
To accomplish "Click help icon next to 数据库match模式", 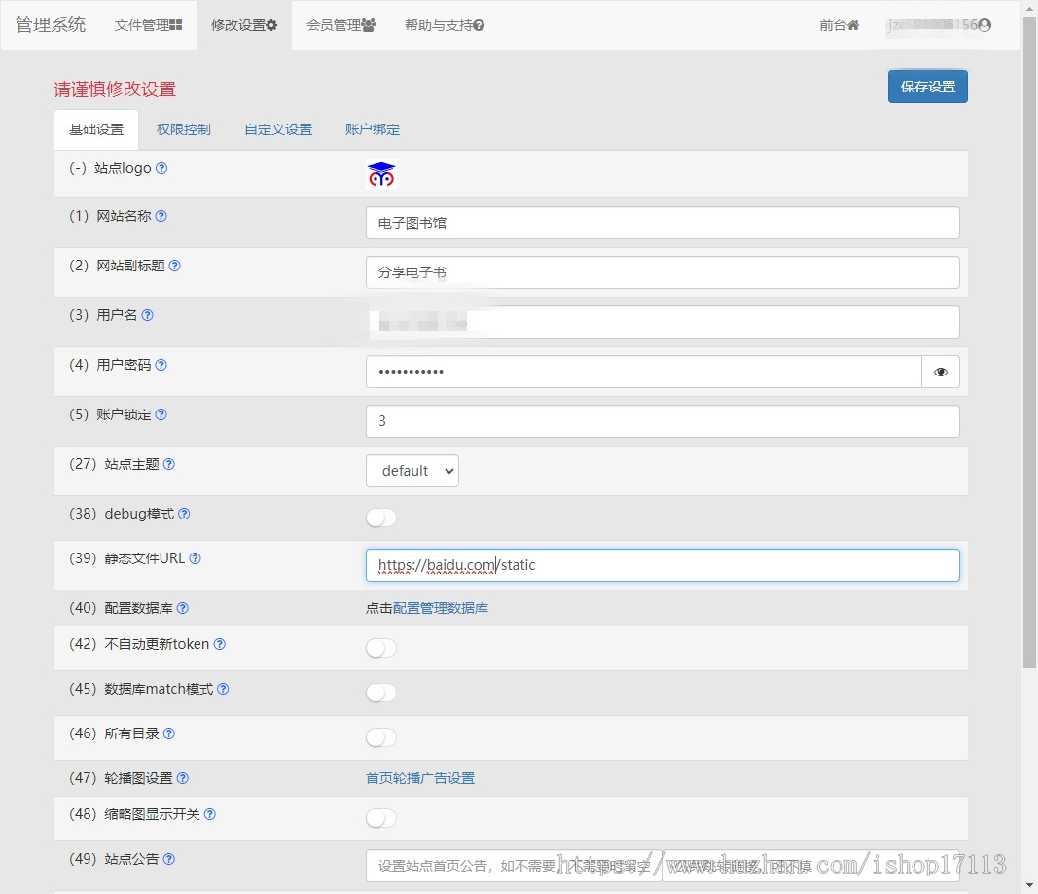I will (x=223, y=689).
